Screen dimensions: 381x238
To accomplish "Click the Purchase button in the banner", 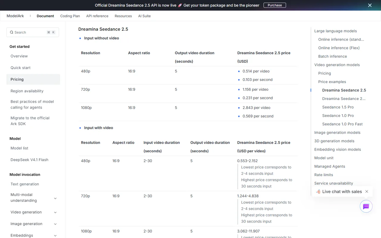I will 275,5.
